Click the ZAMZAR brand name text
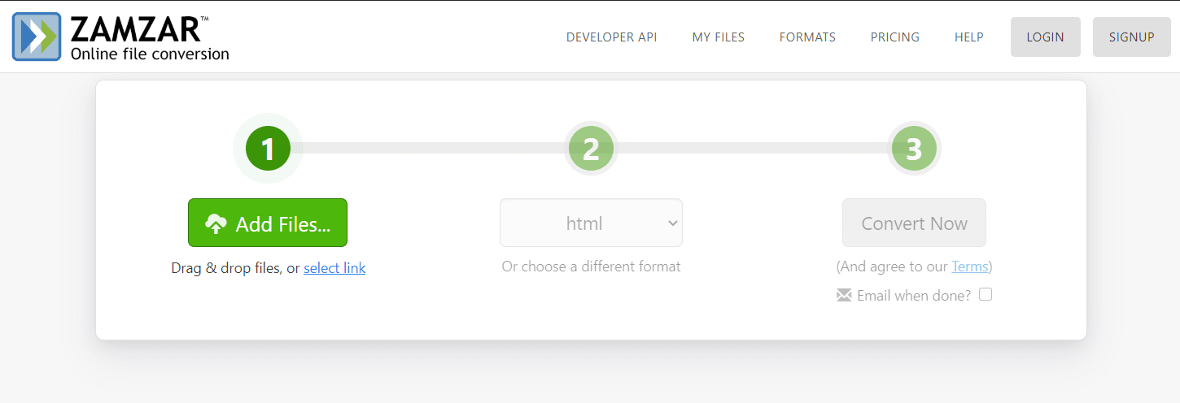The width and height of the screenshot is (1180, 403). (x=135, y=29)
